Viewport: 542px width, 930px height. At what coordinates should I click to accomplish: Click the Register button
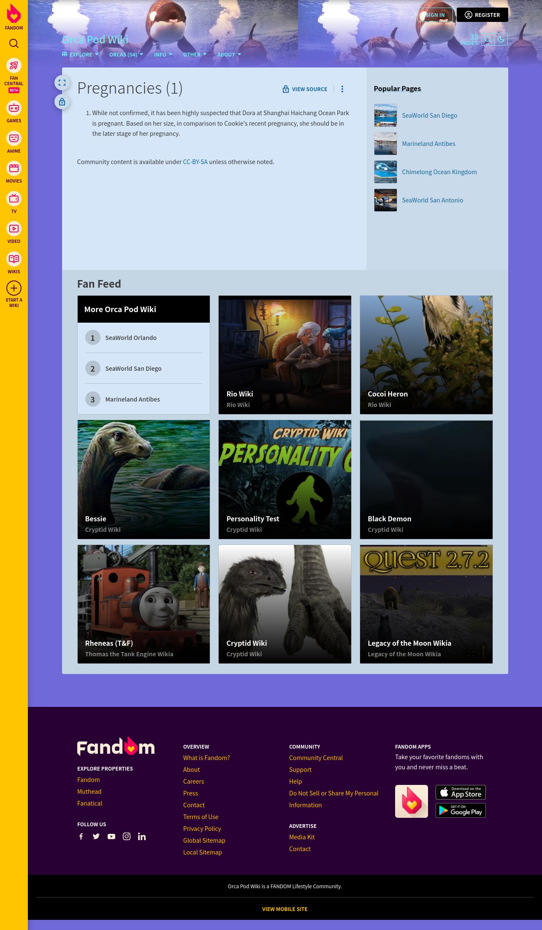tap(482, 15)
